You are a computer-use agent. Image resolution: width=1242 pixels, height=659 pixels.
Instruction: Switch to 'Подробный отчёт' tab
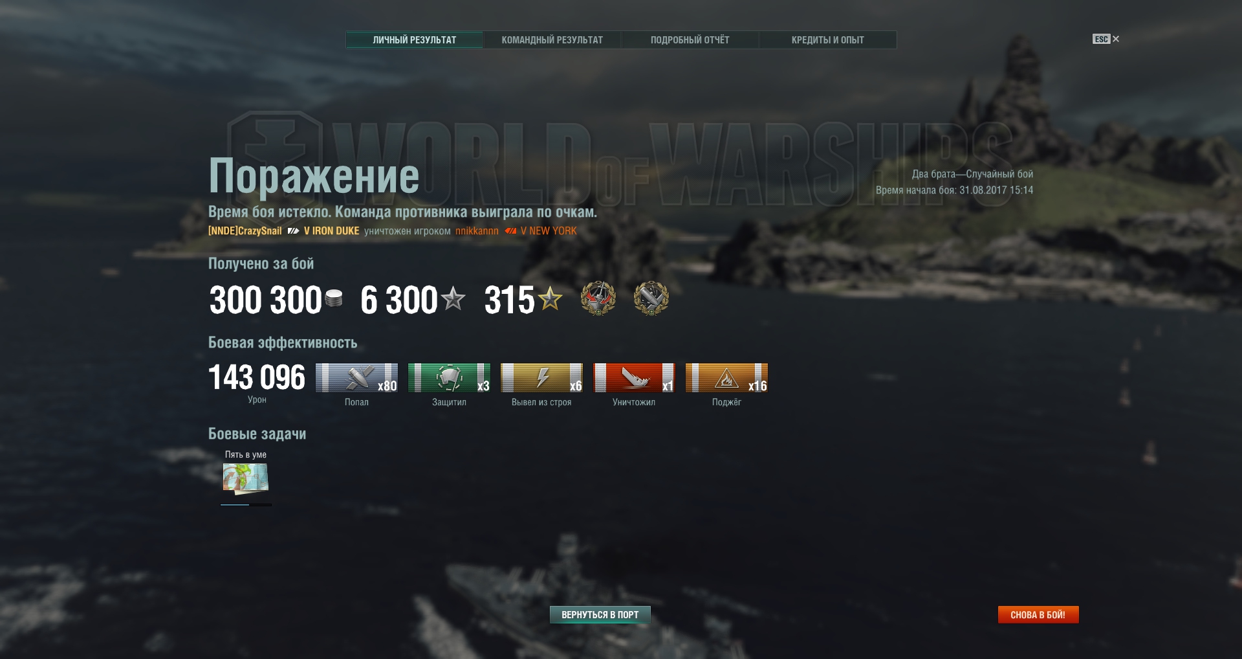pos(690,40)
